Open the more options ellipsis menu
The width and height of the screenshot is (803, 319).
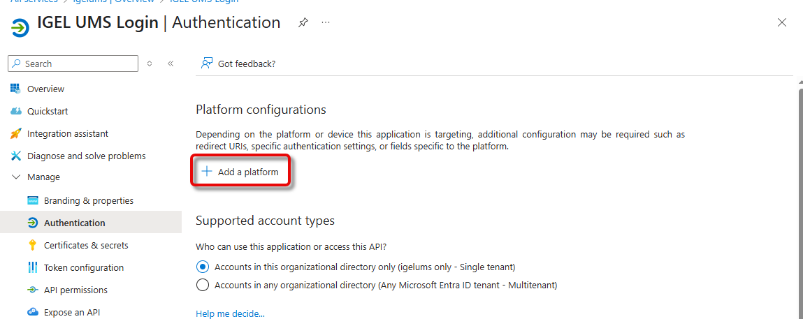(x=326, y=22)
